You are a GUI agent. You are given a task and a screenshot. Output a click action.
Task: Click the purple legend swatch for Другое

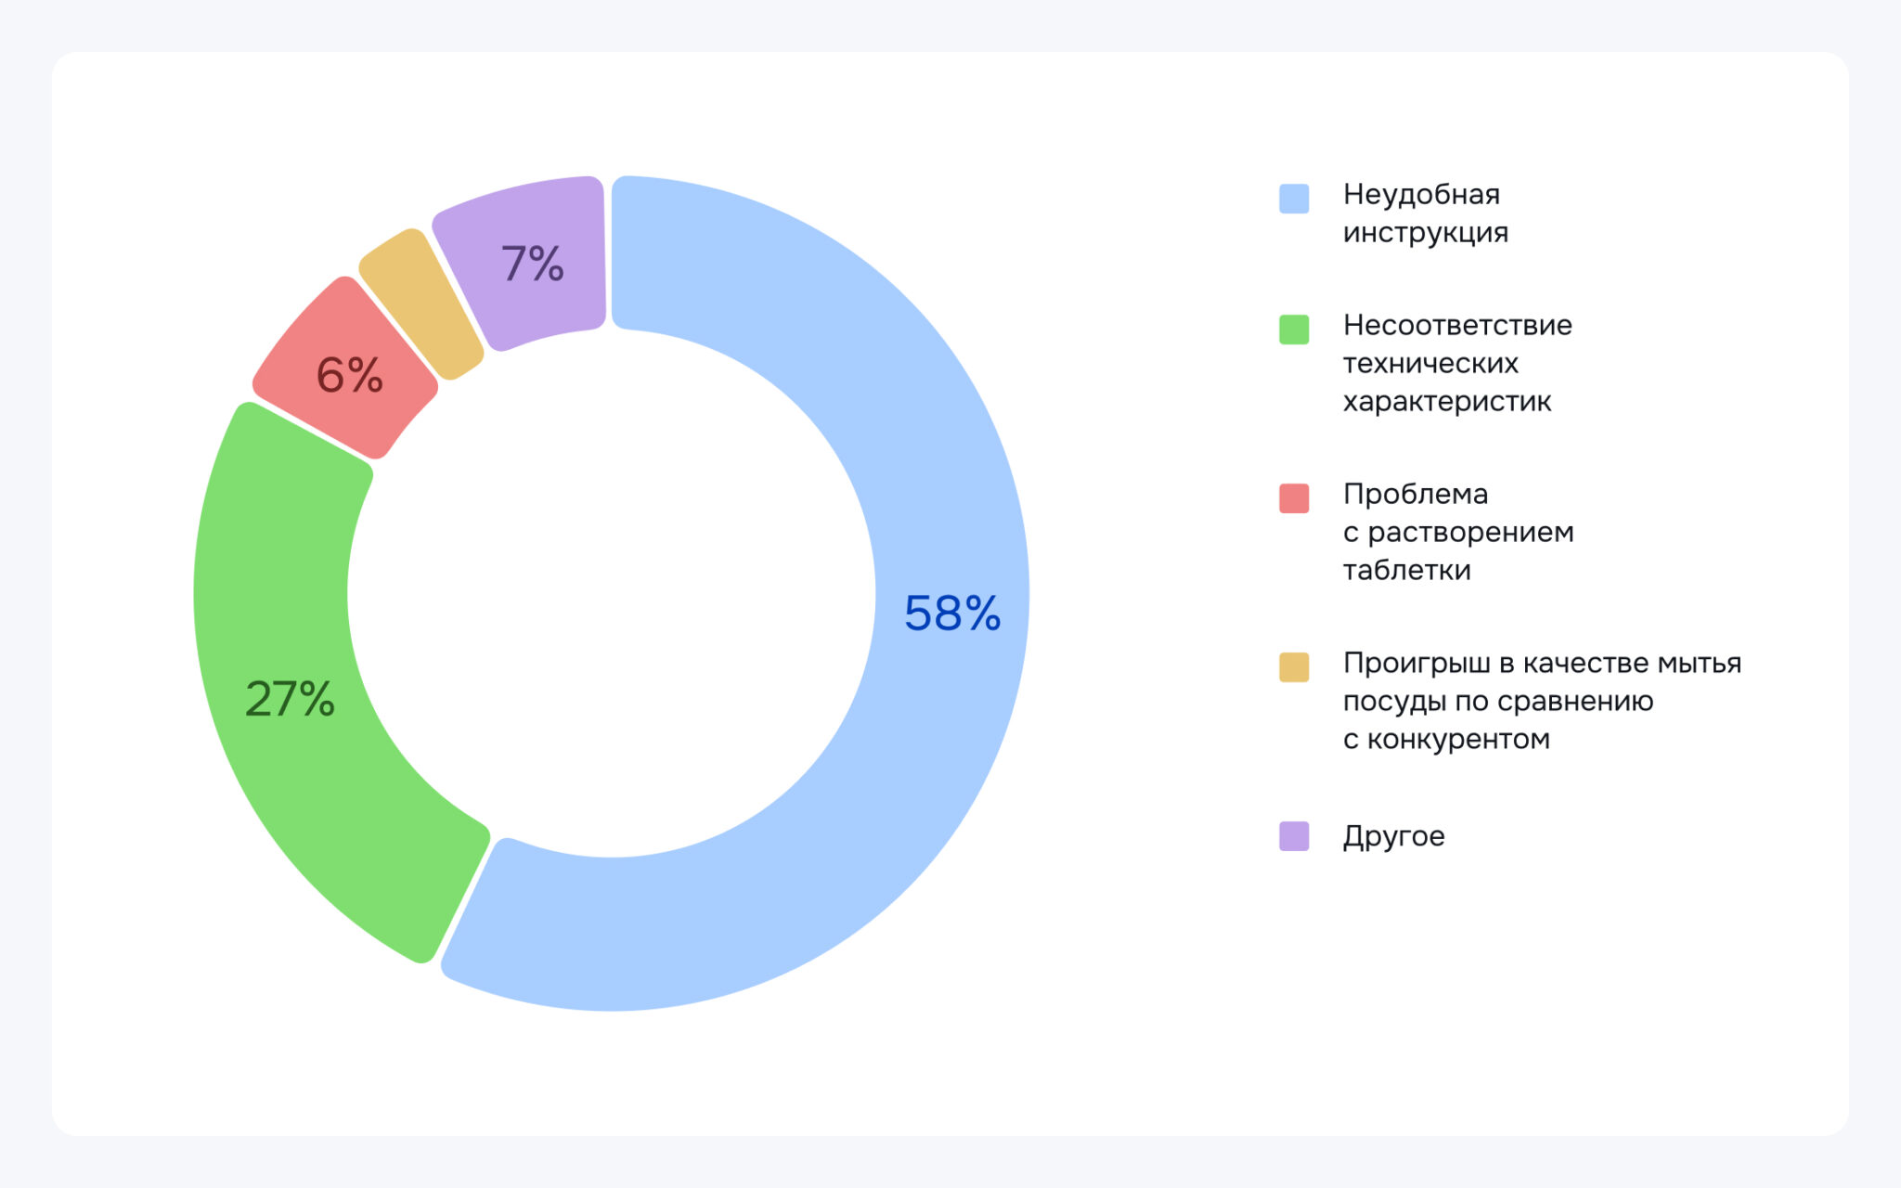click(x=1294, y=836)
